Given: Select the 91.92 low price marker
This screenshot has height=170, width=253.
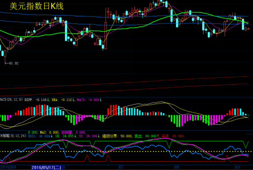Looking at the screenshot, I should [x=12, y=63].
